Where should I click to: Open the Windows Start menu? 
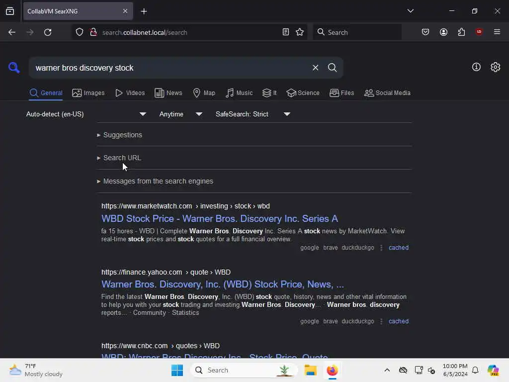click(177, 370)
